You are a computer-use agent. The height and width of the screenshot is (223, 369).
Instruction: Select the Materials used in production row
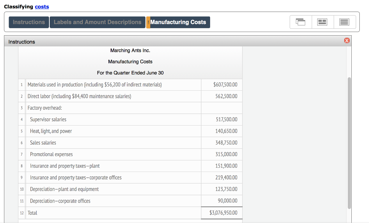[x=95, y=85]
